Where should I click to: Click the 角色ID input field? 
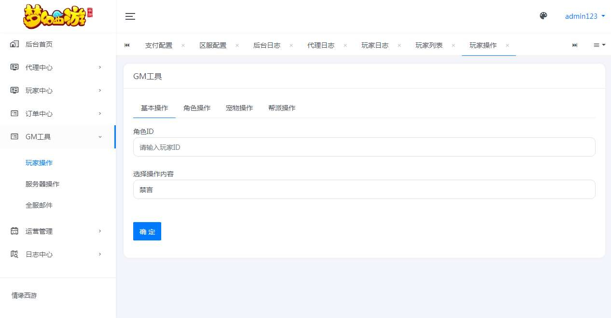[364, 147]
